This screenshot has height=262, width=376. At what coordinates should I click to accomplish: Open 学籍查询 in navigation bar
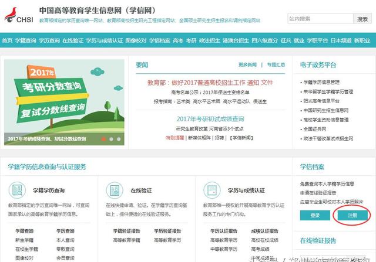point(26,40)
